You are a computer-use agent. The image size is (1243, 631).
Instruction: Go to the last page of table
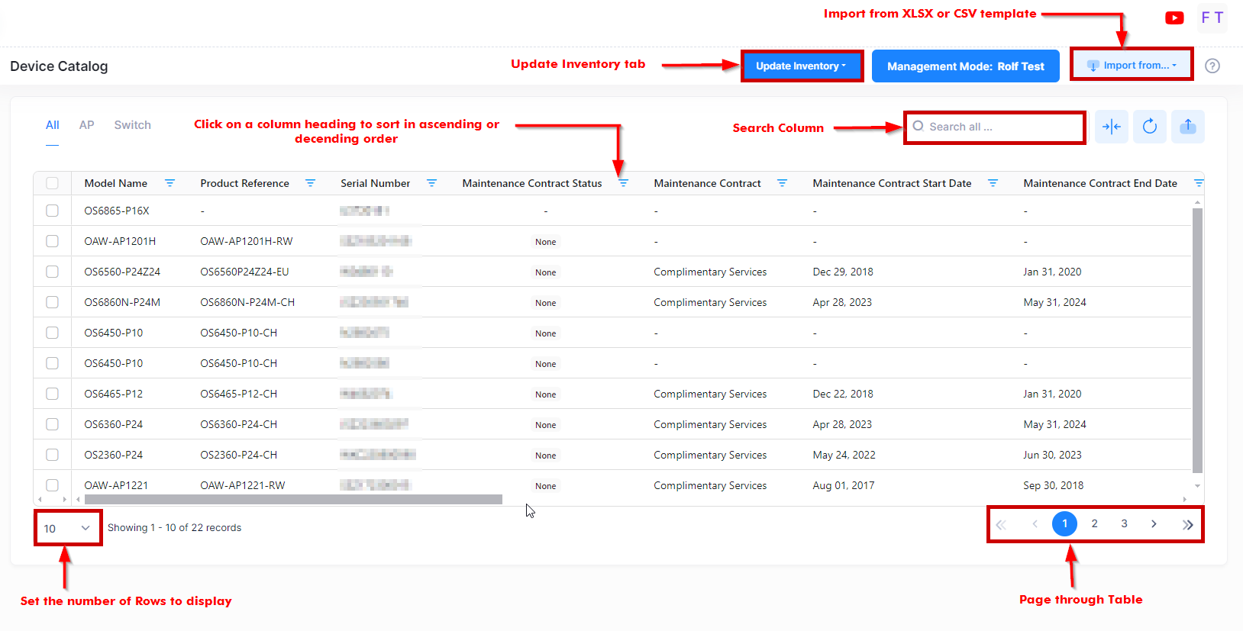click(1187, 524)
